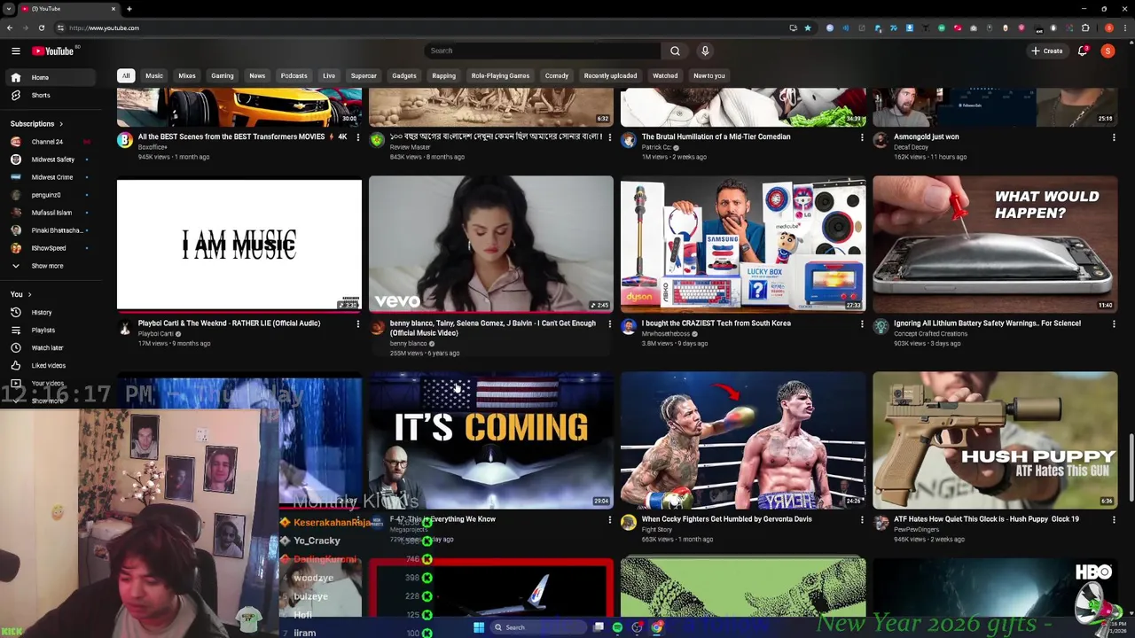Select the Gaming filter chip
This screenshot has width=1135, height=638.
pyautogui.click(x=223, y=75)
